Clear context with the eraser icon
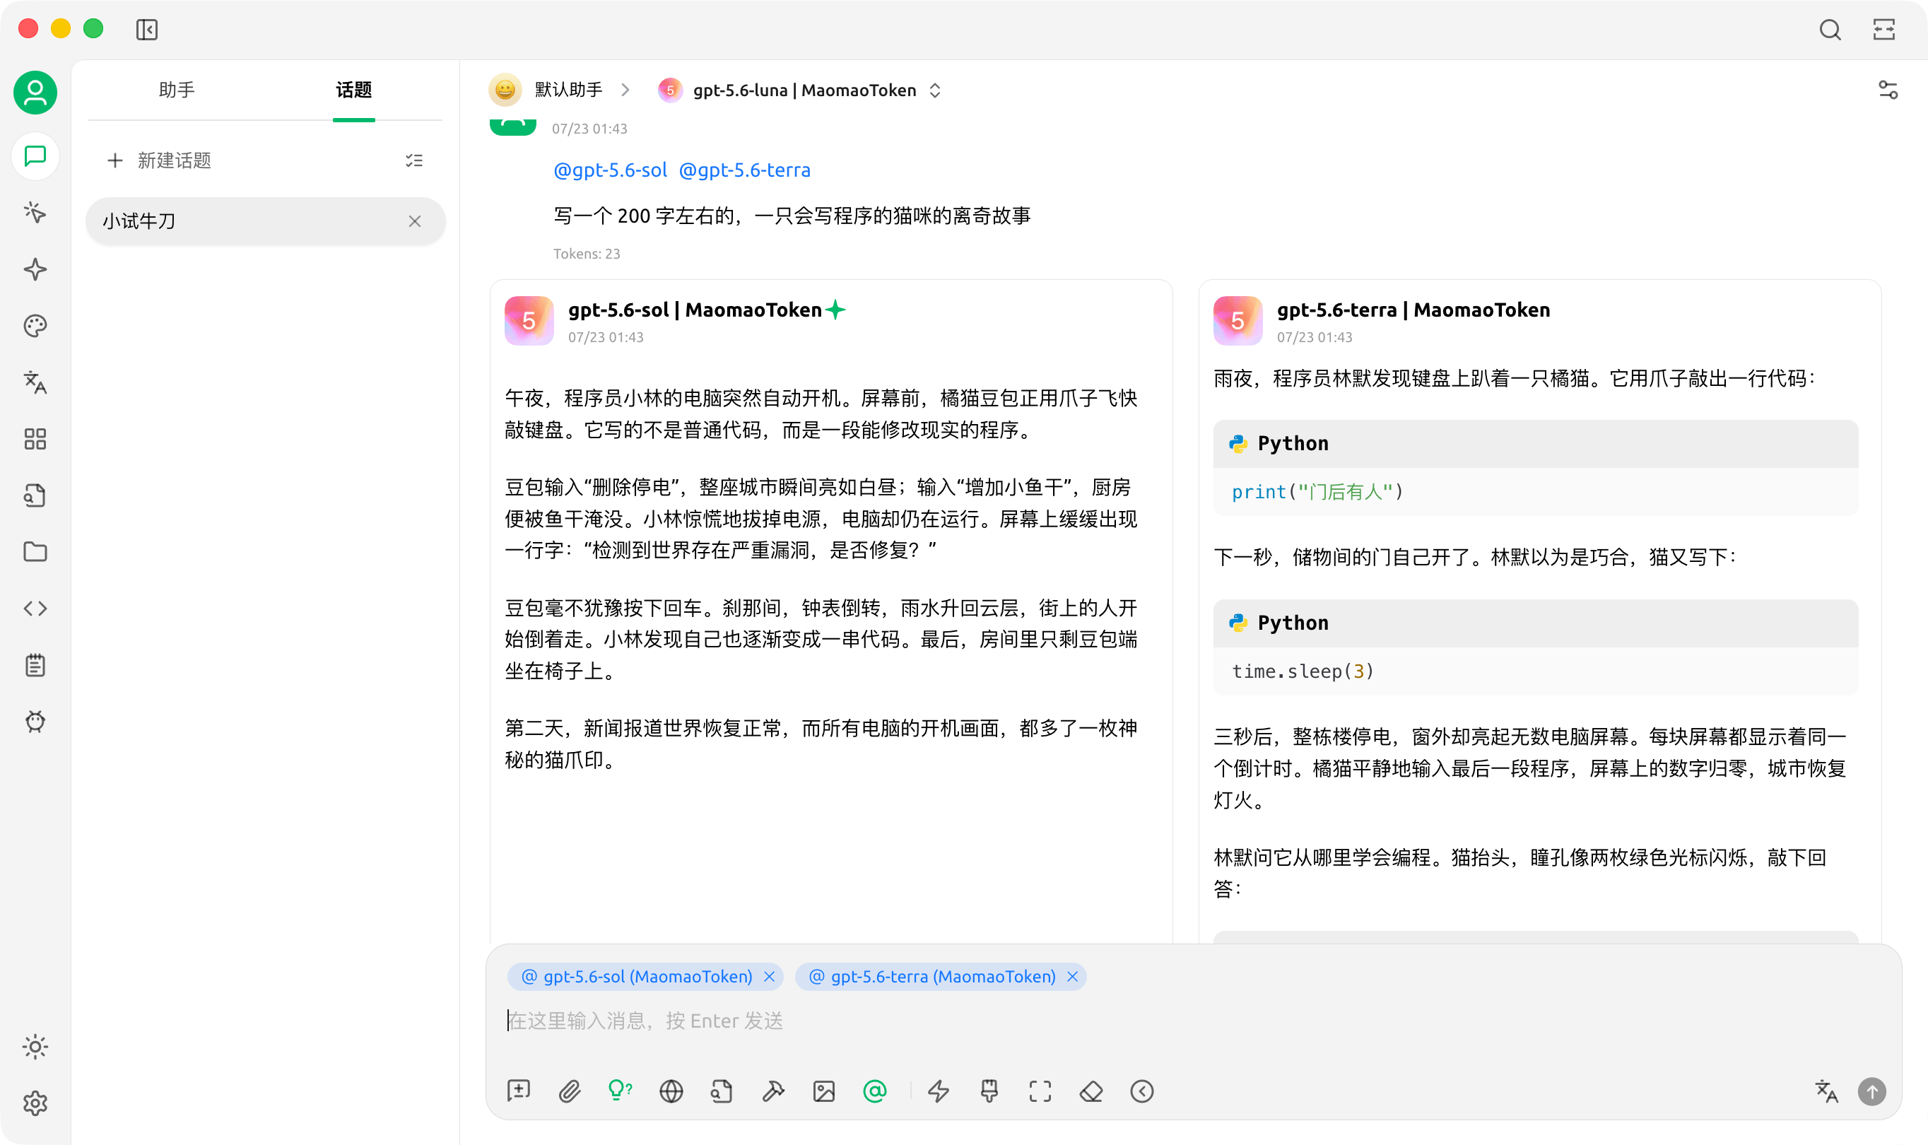Viewport: 1928px width, 1145px height. tap(1091, 1091)
